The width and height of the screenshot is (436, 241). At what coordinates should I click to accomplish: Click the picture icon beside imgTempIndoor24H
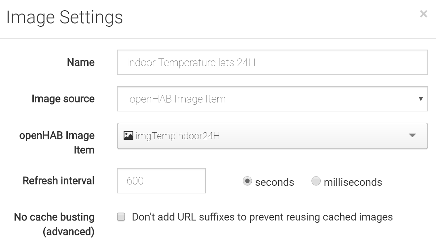[128, 136]
